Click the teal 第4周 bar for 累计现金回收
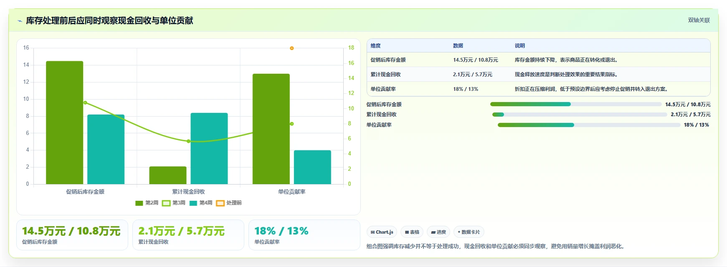Screen dimensions: 727x267 click(209, 148)
